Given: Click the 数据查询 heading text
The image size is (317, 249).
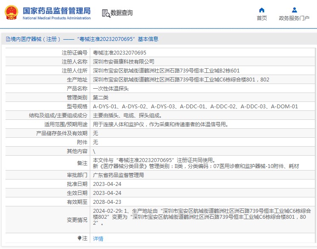Looking at the screenshot, I should tap(122, 13).
